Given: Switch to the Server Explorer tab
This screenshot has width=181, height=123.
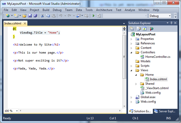Looking at the screenshot, I should tap(165, 111).
